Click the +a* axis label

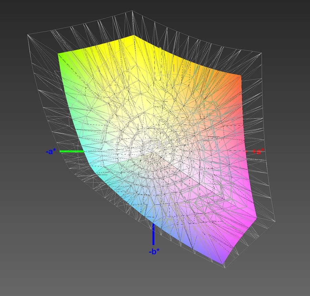click(258, 151)
